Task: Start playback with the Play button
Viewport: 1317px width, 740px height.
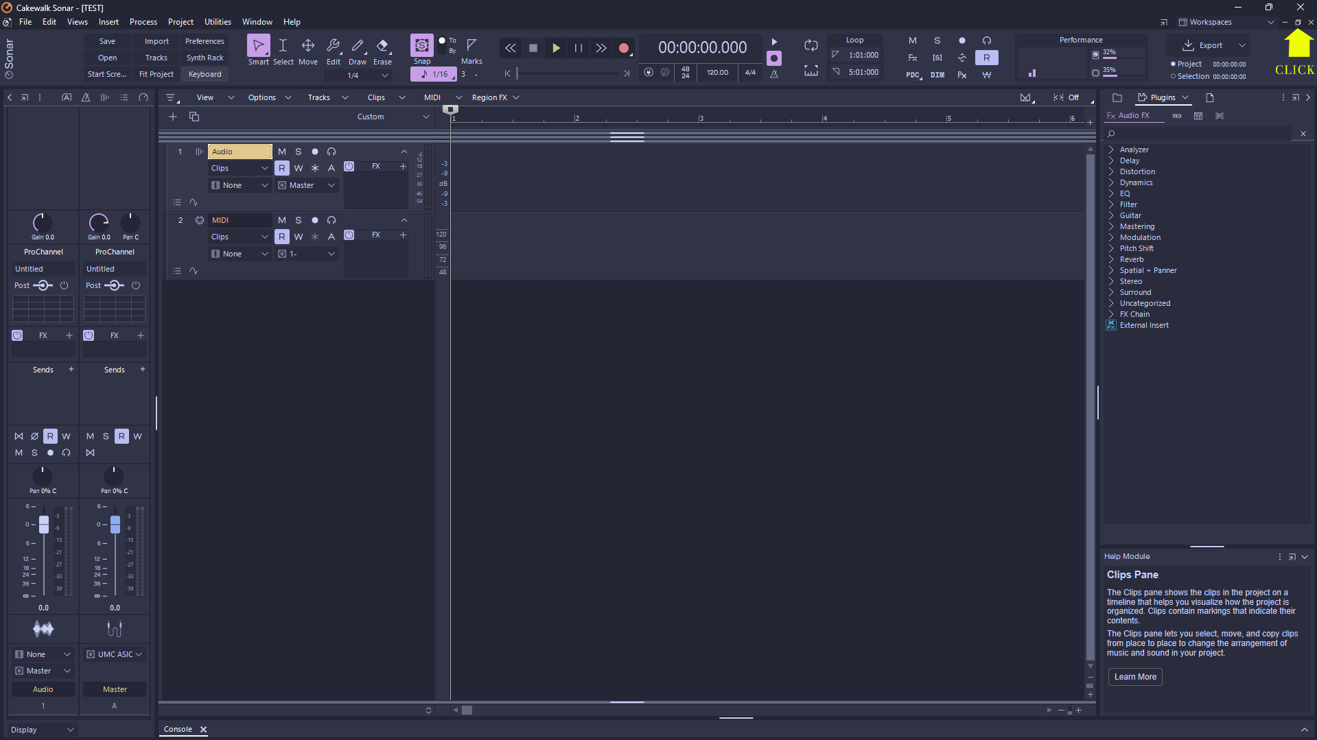Action: click(556, 48)
